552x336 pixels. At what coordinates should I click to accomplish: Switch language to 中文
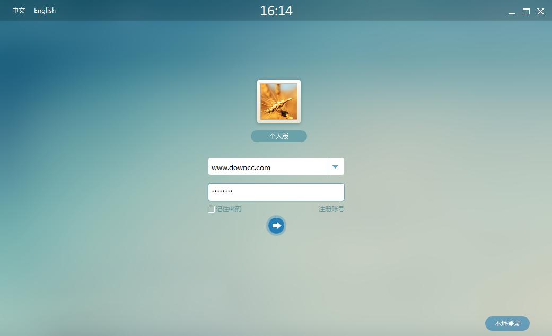(19, 11)
